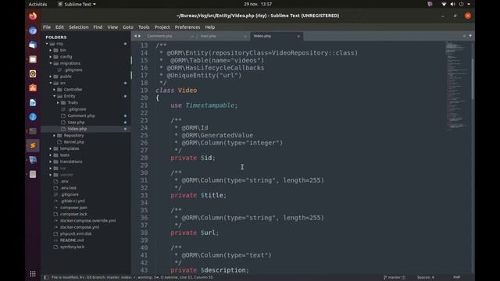Open the clock showing 29 nov. 13:57
Viewport: 500px width, 281px height.
click(258, 4)
